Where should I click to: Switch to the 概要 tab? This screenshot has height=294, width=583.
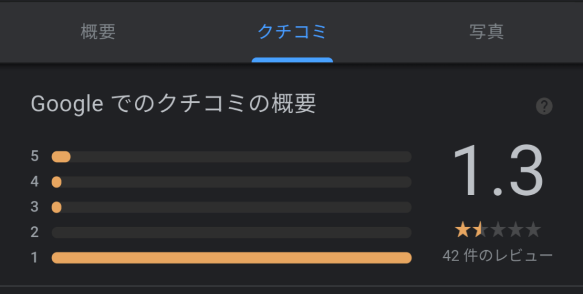[x=98, y=32]
